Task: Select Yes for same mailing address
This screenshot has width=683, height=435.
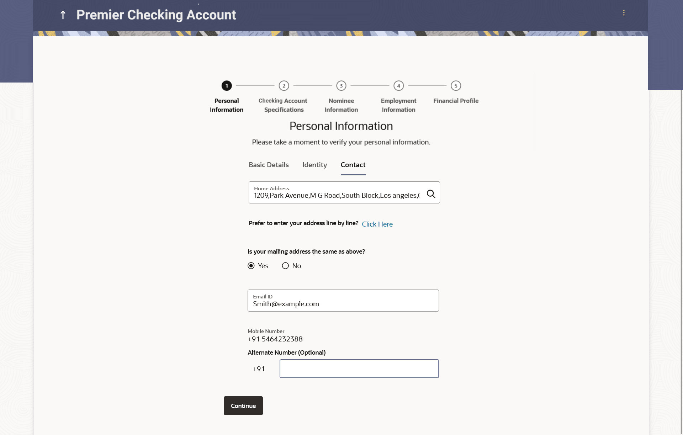Action: pos(251,266)
